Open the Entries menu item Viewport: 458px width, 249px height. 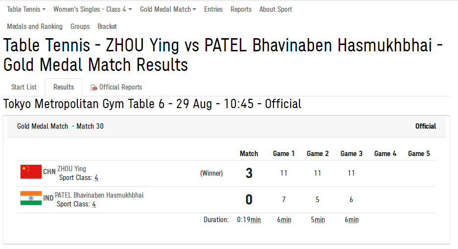213,9
